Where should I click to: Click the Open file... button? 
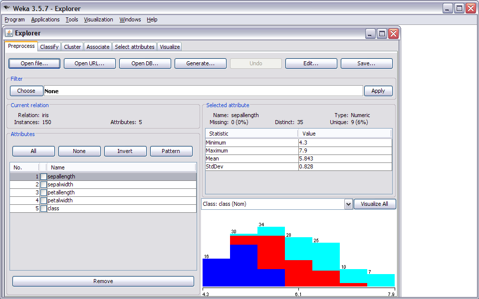[34, 63]
